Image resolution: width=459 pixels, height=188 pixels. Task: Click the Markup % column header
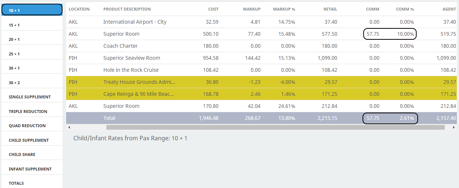pos(284,9)
